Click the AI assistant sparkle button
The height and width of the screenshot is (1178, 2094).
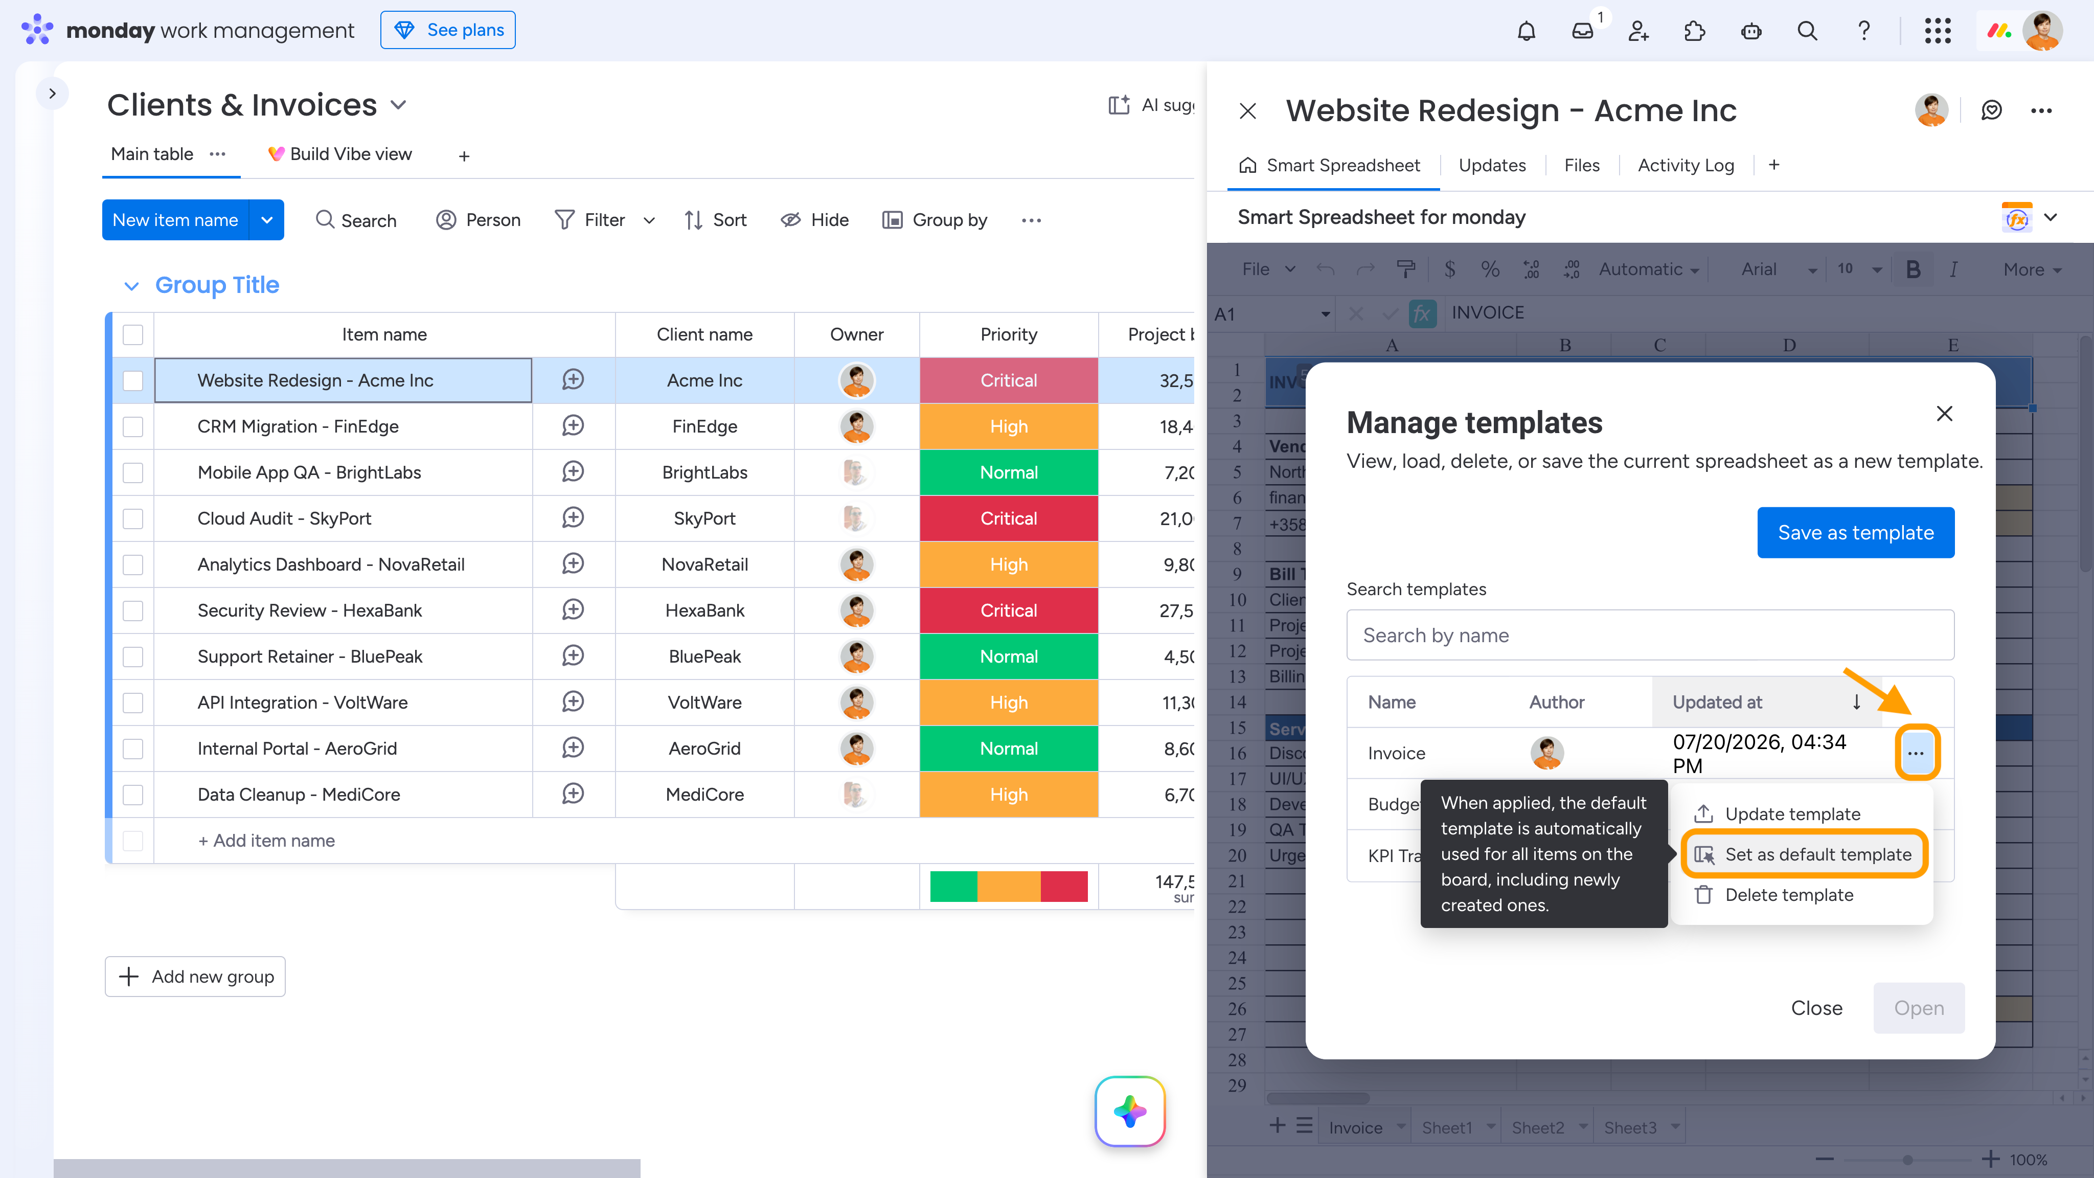tap(1130, 1111)
